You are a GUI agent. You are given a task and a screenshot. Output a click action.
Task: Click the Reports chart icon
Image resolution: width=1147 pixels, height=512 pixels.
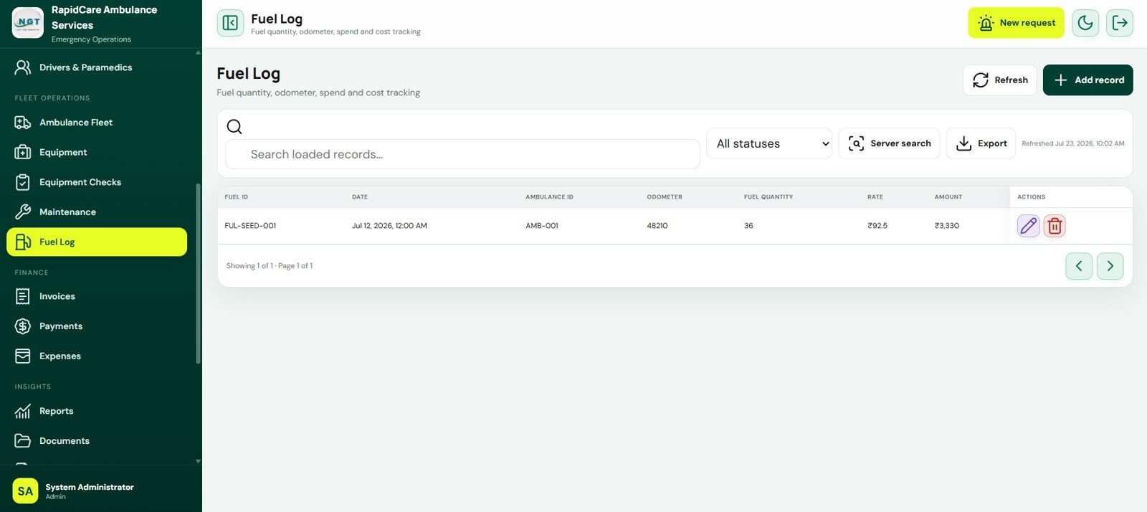click(23, 411)
